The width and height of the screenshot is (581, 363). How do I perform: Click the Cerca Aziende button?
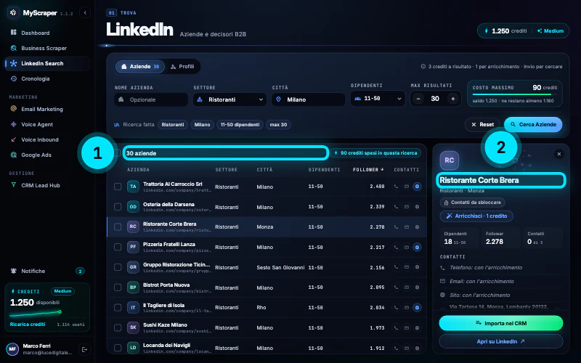click(533, 124)
